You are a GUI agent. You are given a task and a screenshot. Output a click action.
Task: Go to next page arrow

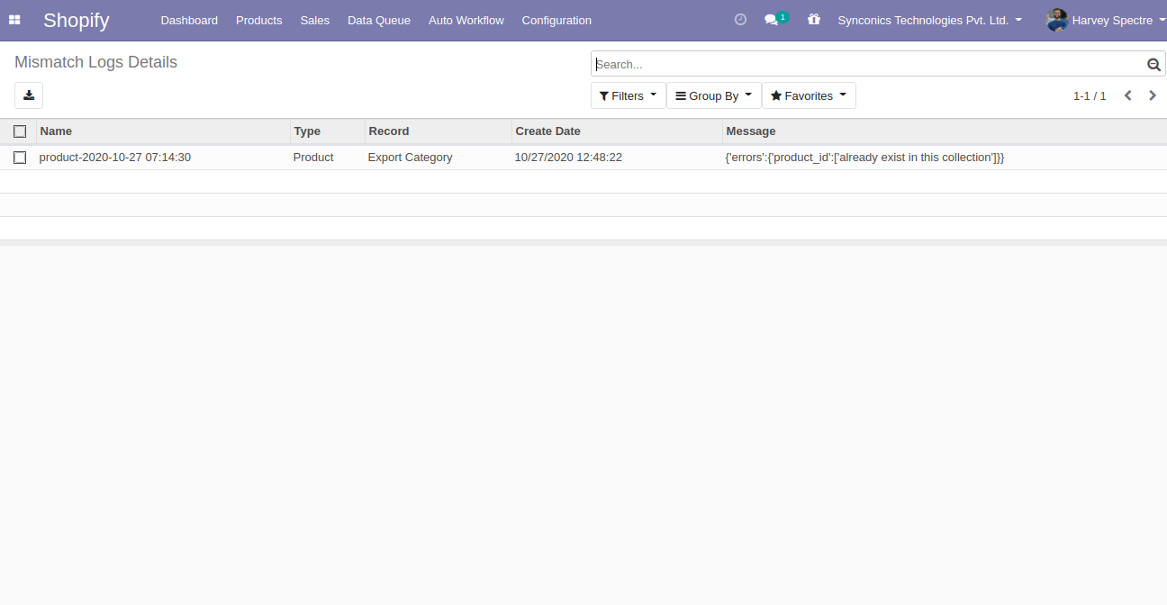point(1153,95)
